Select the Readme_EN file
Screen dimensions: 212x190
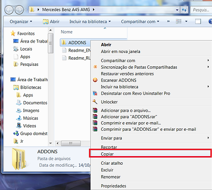click(x=76, y=50)
